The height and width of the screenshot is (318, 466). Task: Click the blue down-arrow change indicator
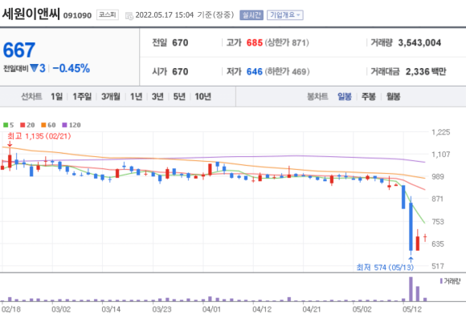pyautogui.click(x=35, y=68)
